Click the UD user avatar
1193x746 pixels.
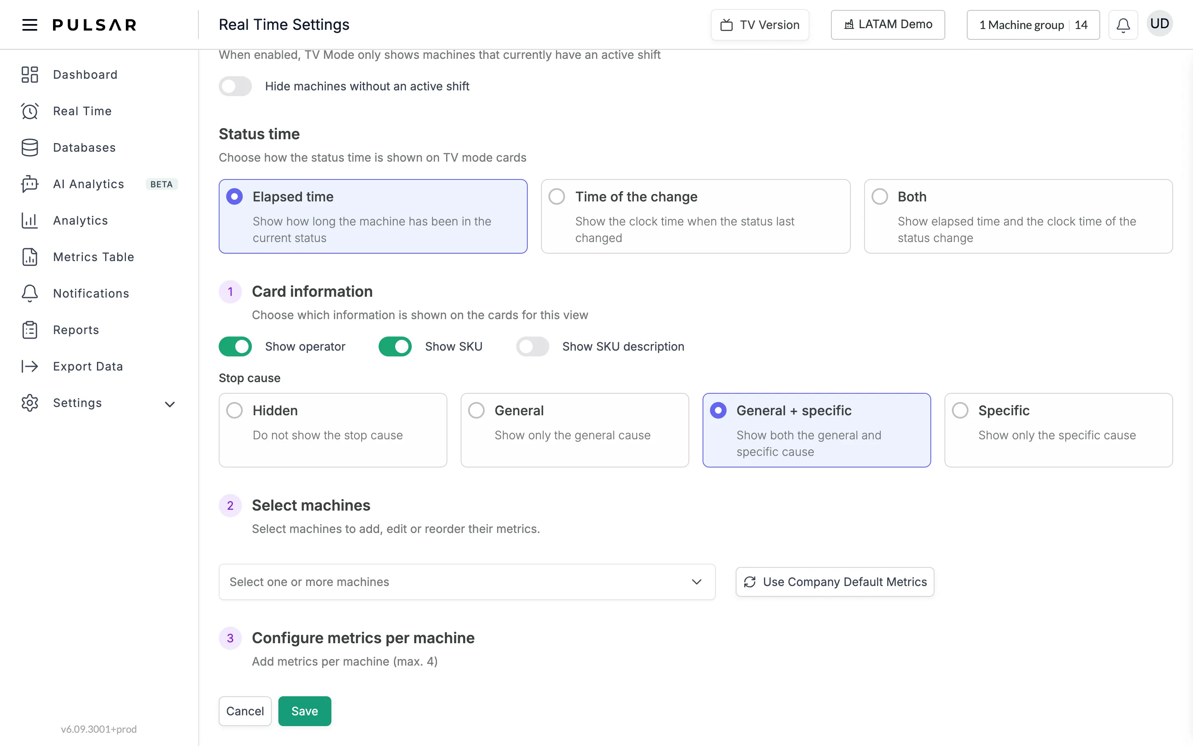pos(1159,24)
